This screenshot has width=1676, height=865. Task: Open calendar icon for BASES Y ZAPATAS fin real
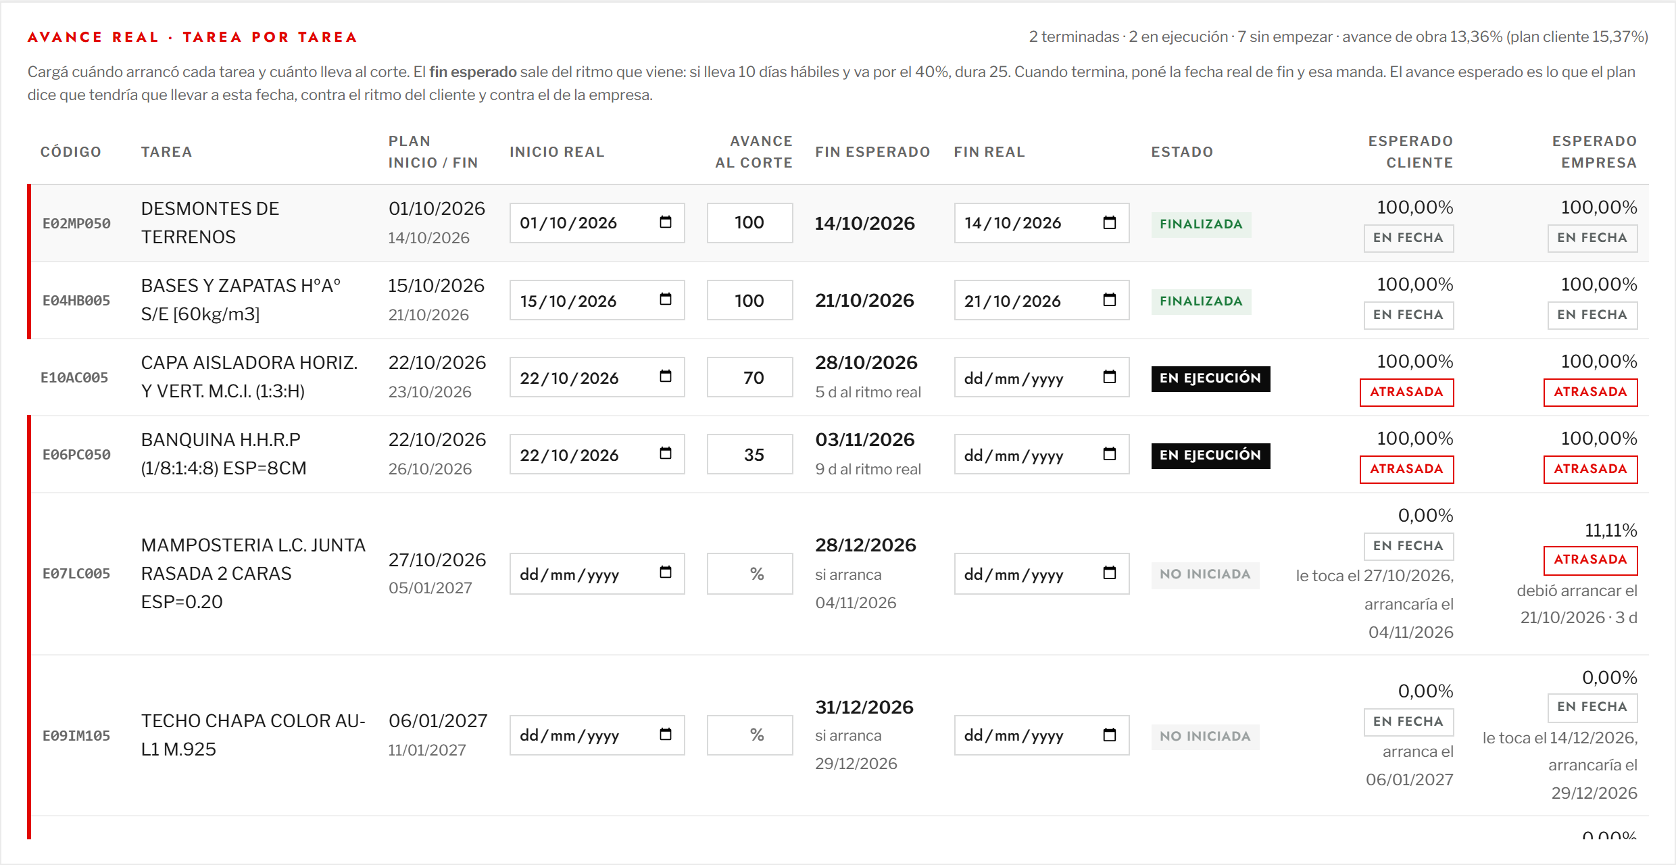coord(1110,299)
